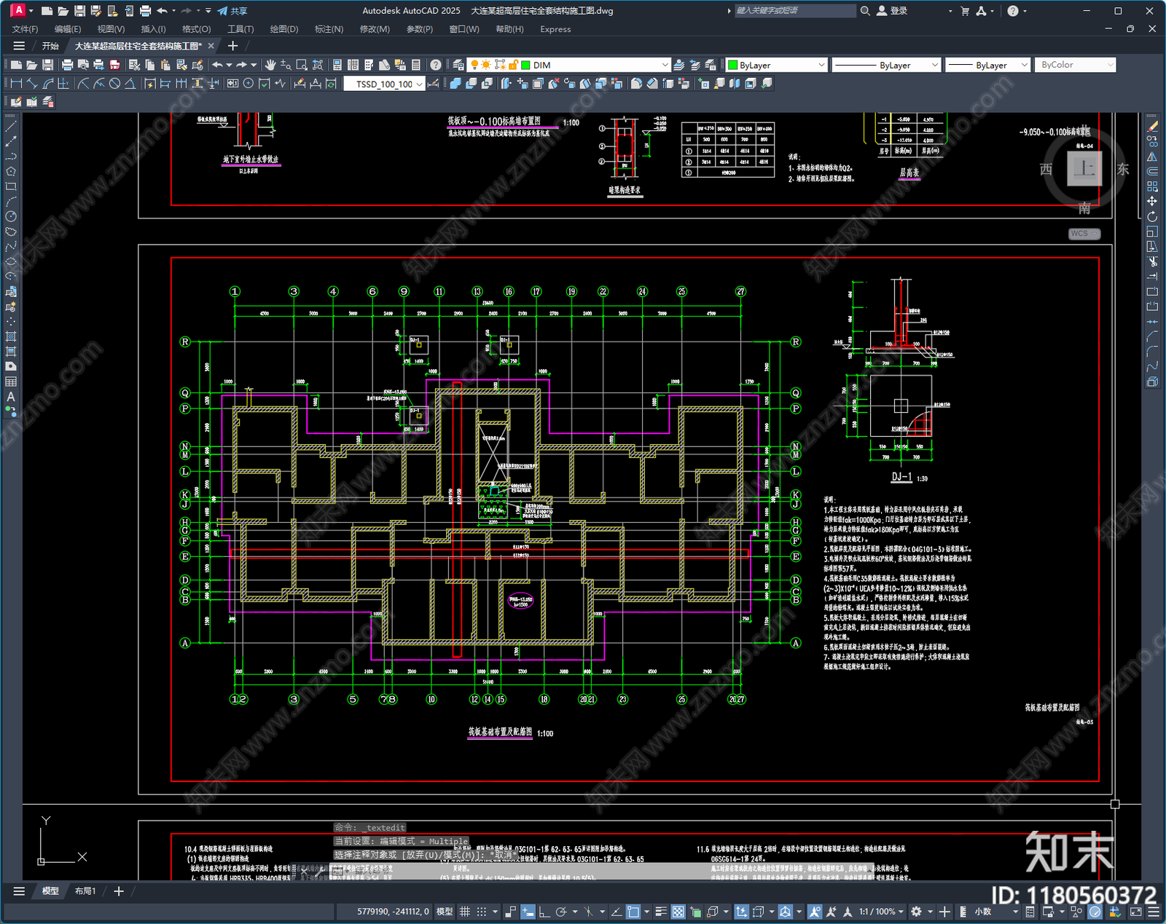Click the Plot DWF icon in standard toolbar

click(x=115, y=65)
